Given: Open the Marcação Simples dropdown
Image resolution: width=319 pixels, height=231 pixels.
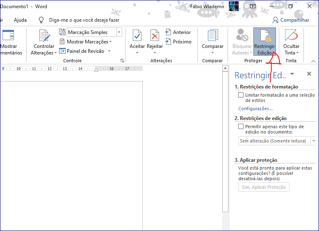Looking at the screenshot, I should pyautogui.click(x=119, y=32).
